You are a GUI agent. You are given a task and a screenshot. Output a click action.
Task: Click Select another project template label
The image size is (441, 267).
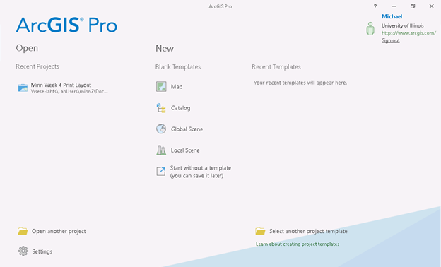point(308,231)
